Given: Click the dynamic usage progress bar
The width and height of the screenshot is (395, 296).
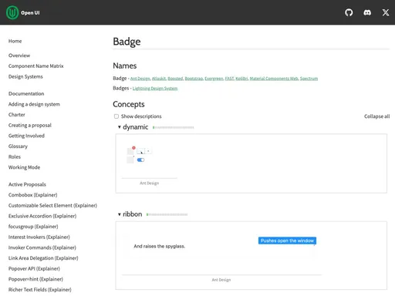Looking at the screenshot, I should coord(174,127).
